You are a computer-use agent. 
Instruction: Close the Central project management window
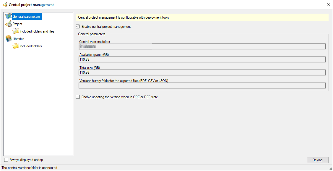[x=328, y=4]
